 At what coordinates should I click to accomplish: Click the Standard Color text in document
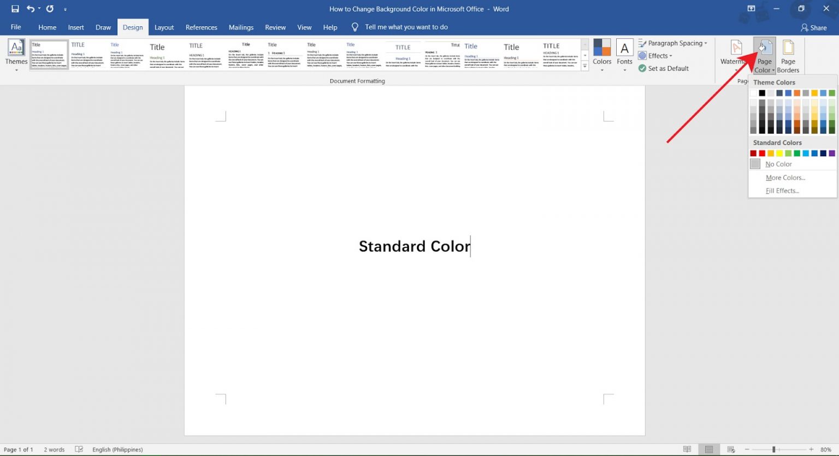(415, 246)
